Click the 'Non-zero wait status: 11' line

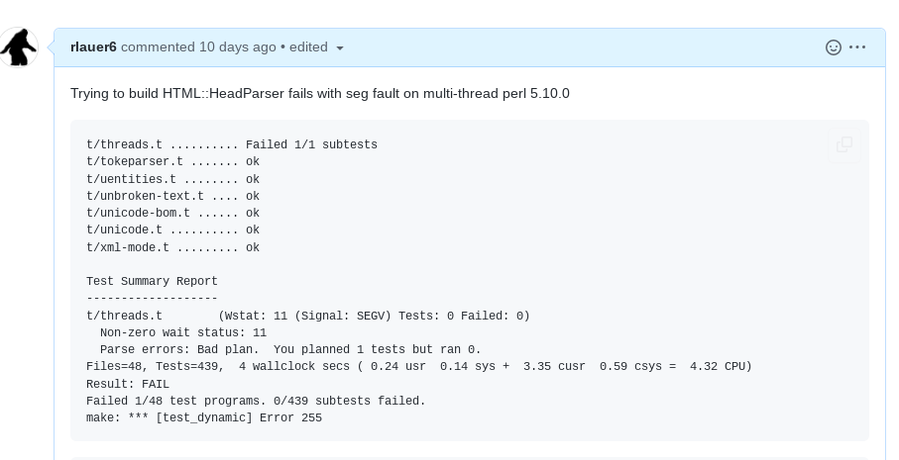[x=183, y=332]
